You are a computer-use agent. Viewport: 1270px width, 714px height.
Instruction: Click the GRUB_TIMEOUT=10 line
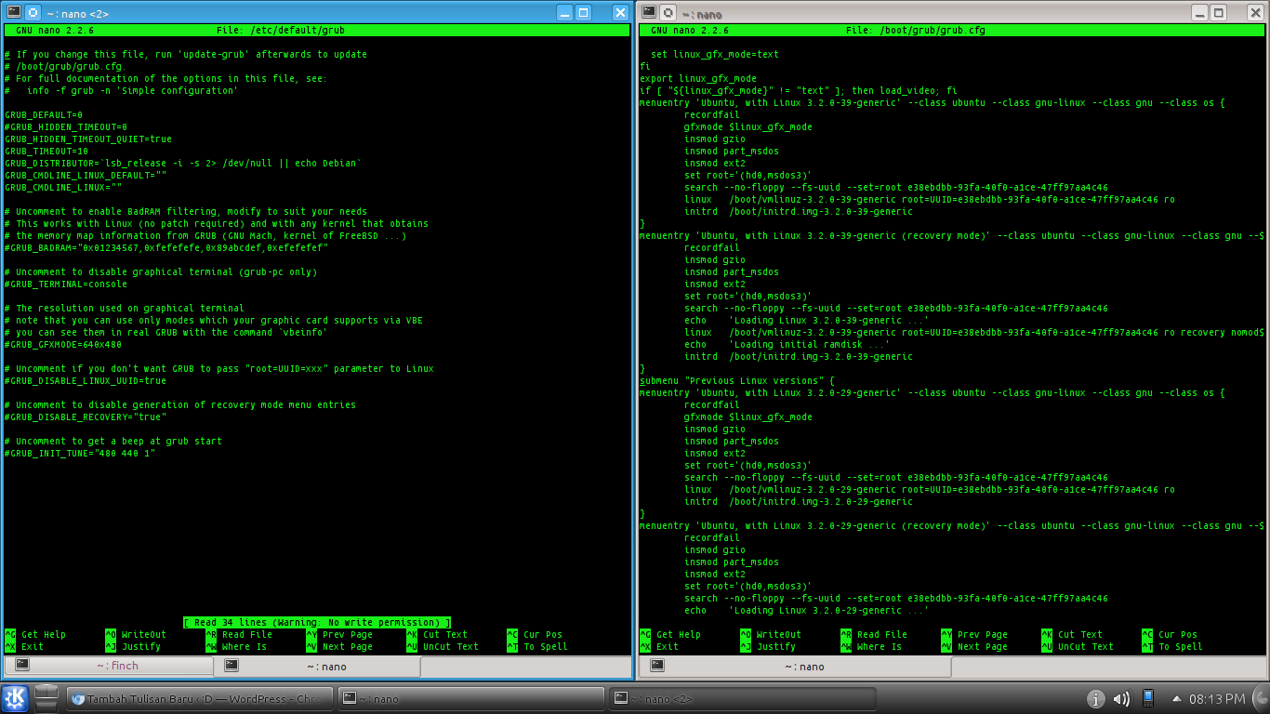[x=46, y=151]
